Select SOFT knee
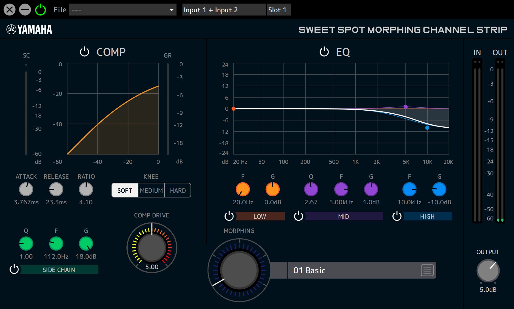514x309 pixels. 125,190
